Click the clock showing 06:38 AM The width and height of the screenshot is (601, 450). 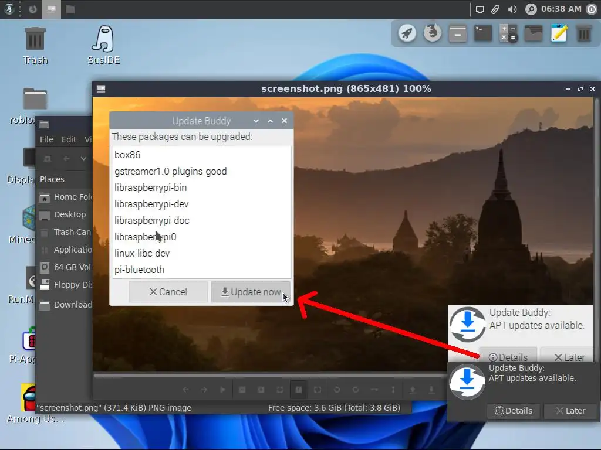561,9
